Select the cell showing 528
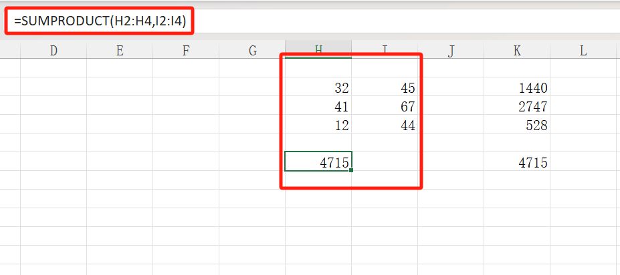Viewport: 620px width, 275px height. [517, 125]
